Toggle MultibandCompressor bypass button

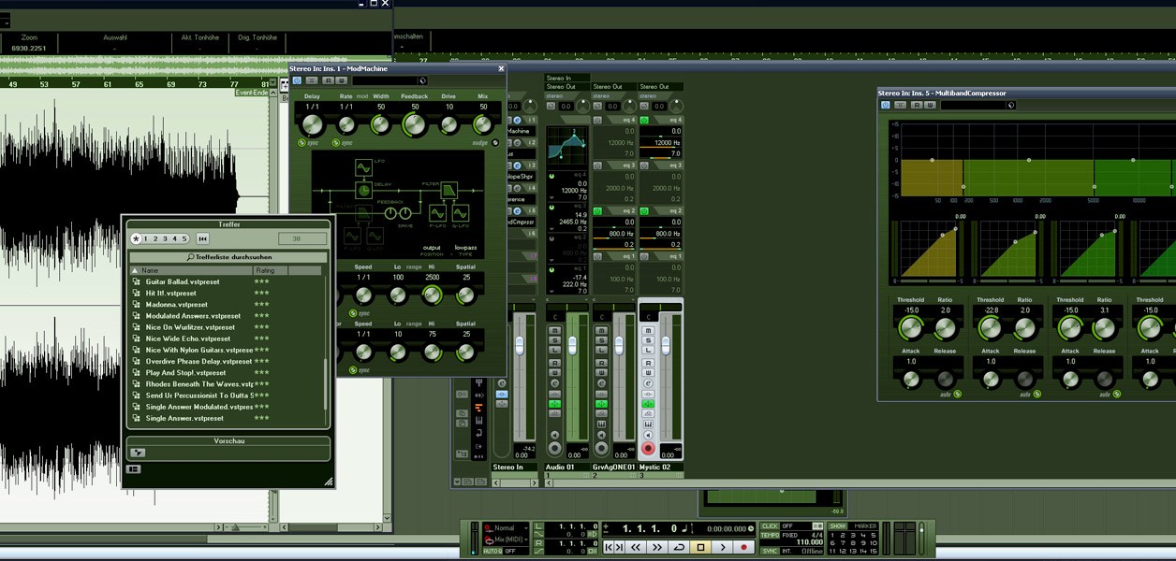886,105
